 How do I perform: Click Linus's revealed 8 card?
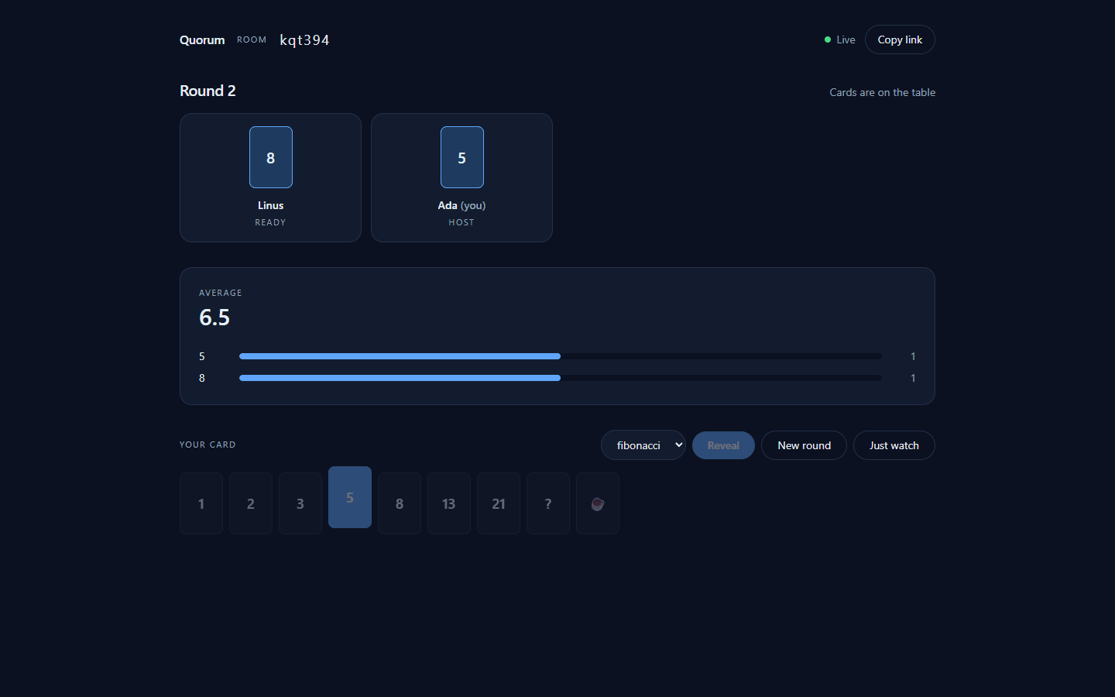tap(271, 157)
